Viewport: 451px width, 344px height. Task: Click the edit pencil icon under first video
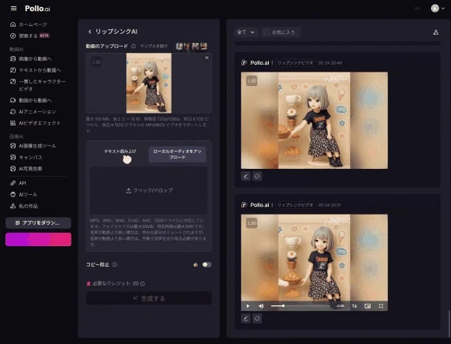tap(246, 176)
